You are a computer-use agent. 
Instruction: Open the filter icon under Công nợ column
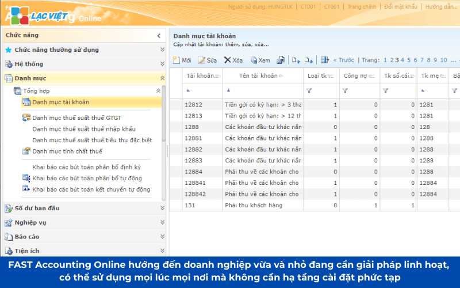click(345, 90)
